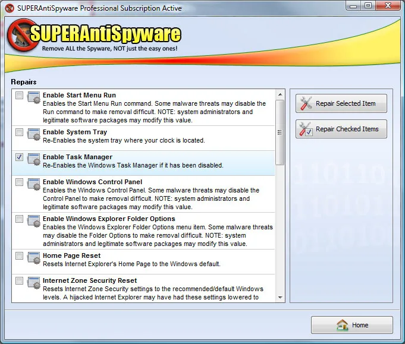This screenshot has height=344, width=405.
Task: Click the repairs list scroll-up arrow
Action: pyautogui.click(x=280, y=94)
